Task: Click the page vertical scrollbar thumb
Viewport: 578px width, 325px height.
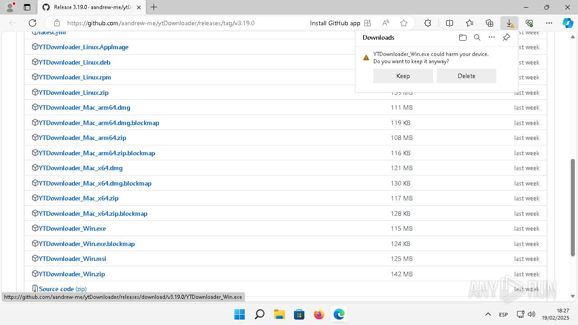Action: click(573, 207)
